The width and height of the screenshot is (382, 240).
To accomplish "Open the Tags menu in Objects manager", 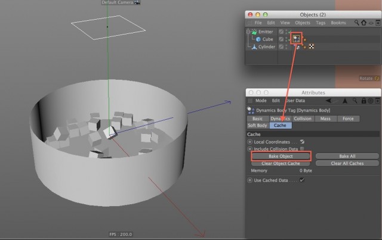I will pos(321,23).
